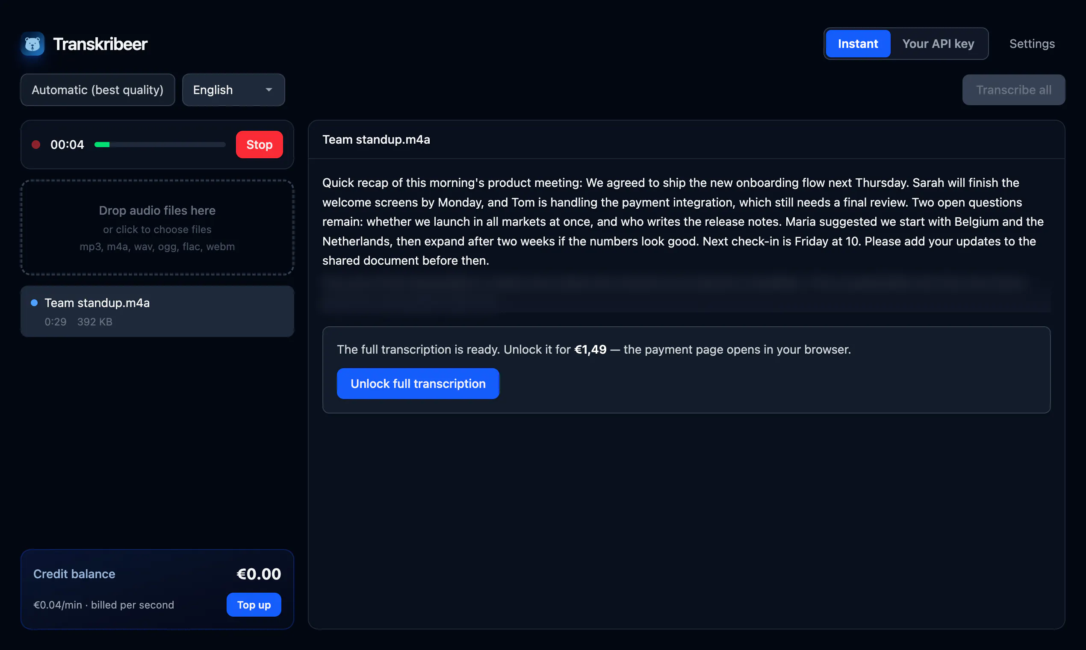This screenshot has width=1086, height=650.
Task: Click the Drop audio files here zone
Action: click(157, 227)
